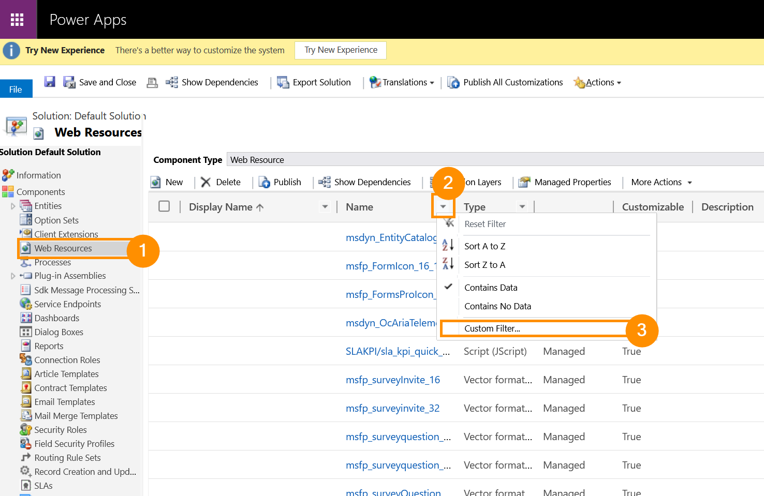
Task: Select Contract Templates tree item
Action: 70,388
